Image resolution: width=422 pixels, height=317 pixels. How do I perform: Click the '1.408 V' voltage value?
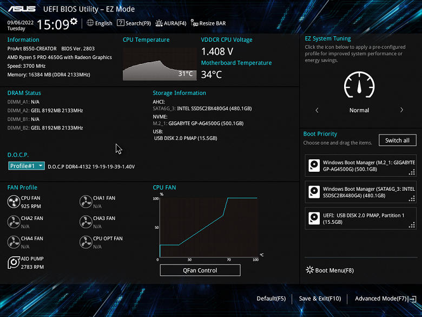(x=217, y=51)
